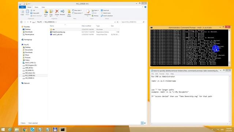Click the Size column header

(112, 26)
